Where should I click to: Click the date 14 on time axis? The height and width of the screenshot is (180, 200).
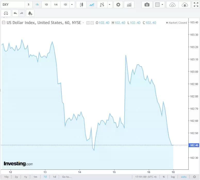pos(80,172)
